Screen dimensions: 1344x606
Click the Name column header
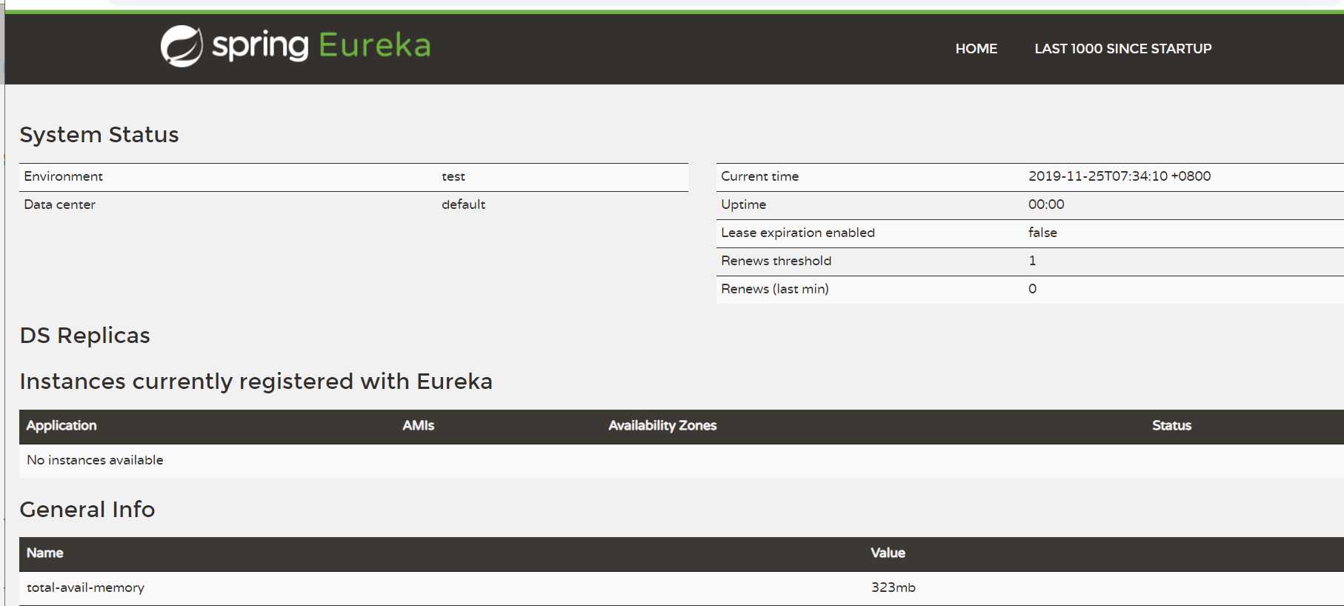44,553
